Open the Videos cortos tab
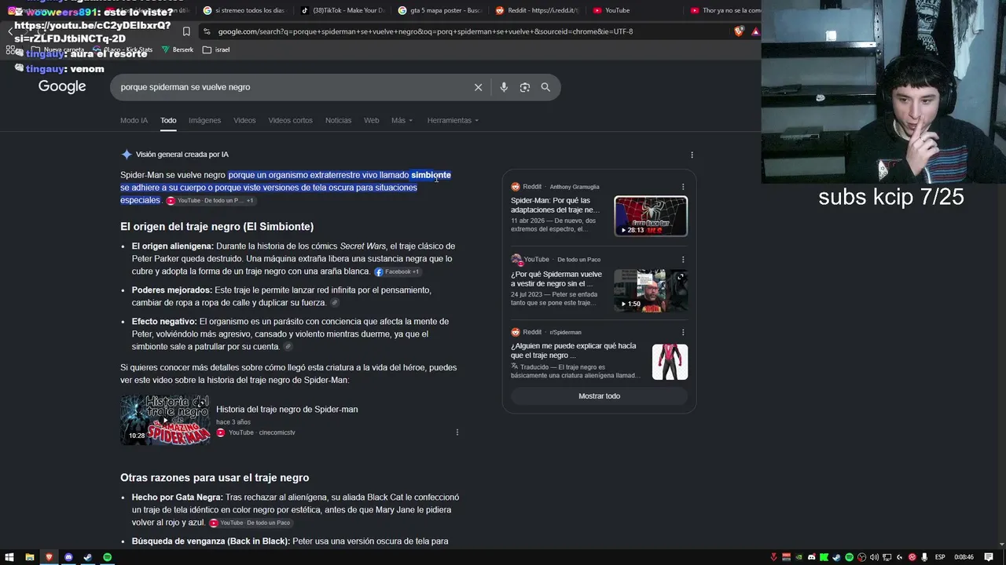 [290, 120]
